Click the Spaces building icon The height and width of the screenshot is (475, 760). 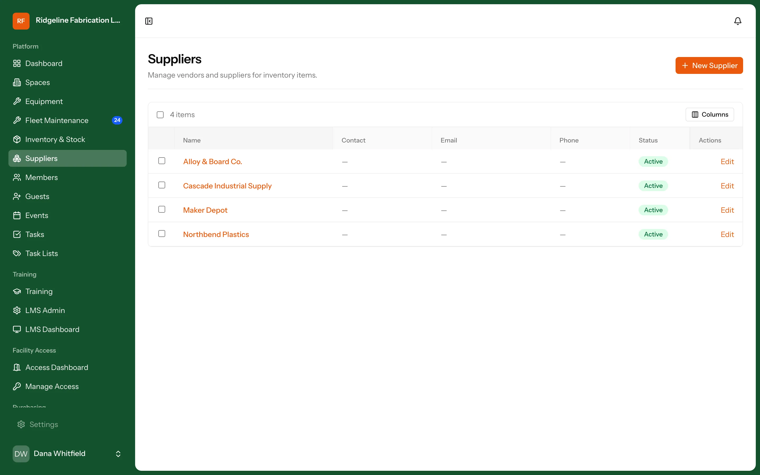coord(17,82)
